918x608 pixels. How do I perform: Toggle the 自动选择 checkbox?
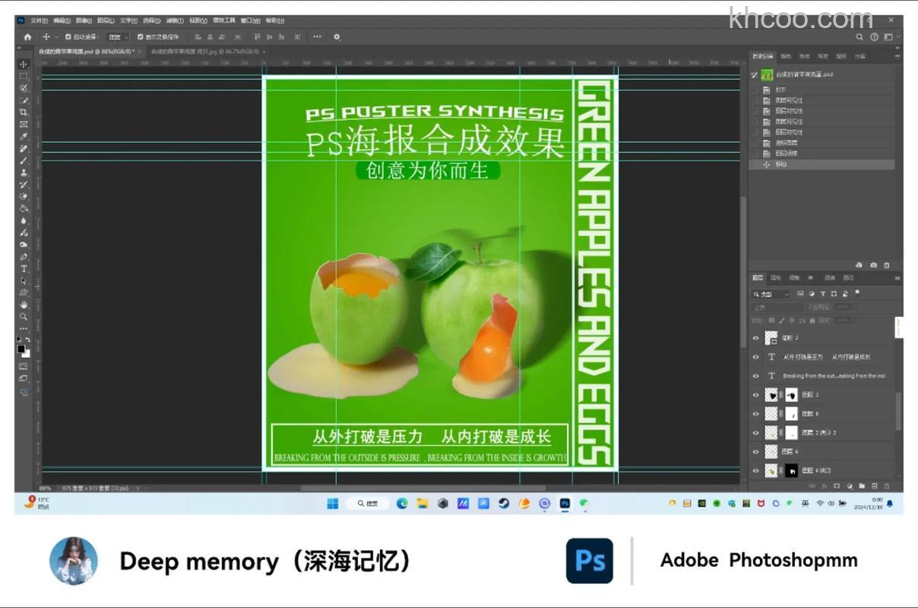(x=68, y=36)
